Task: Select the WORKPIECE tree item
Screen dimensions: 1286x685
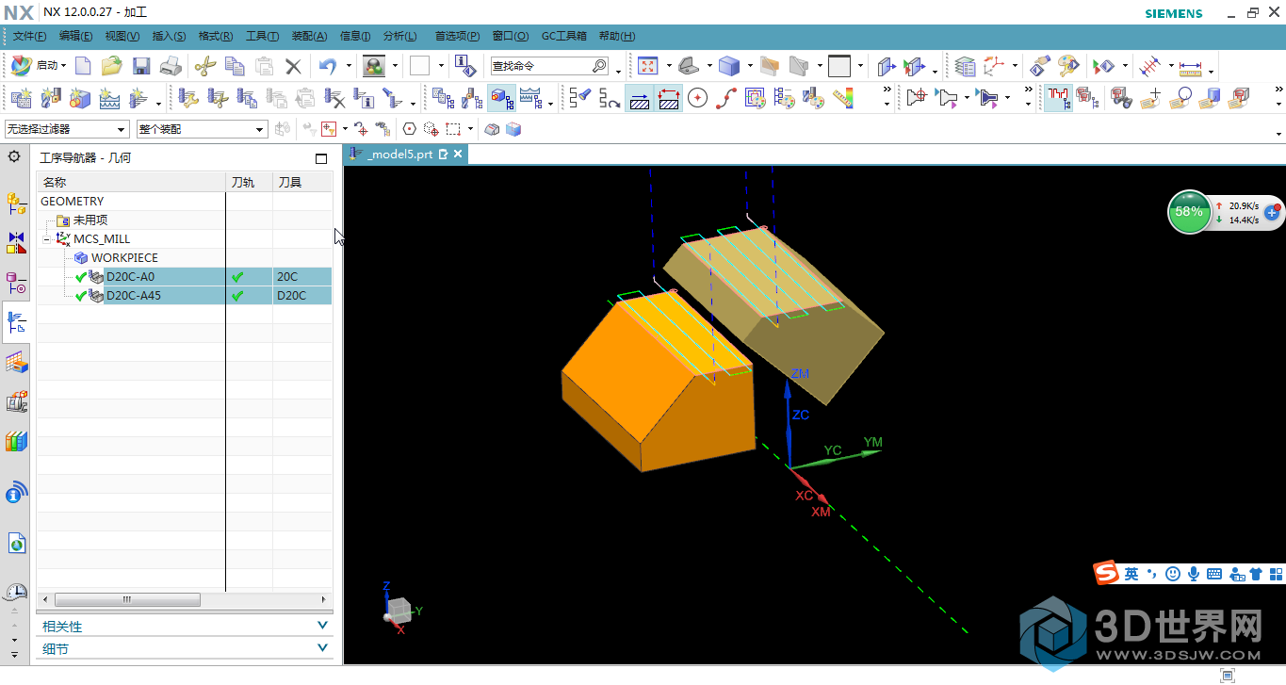Action: tap(124, 258)
